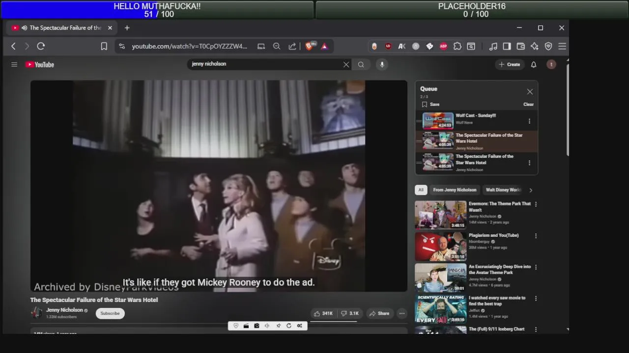Open site settings icon in address bar
Image resolution: width=629 pixels, height=353 pixels.
coord(122,46)
